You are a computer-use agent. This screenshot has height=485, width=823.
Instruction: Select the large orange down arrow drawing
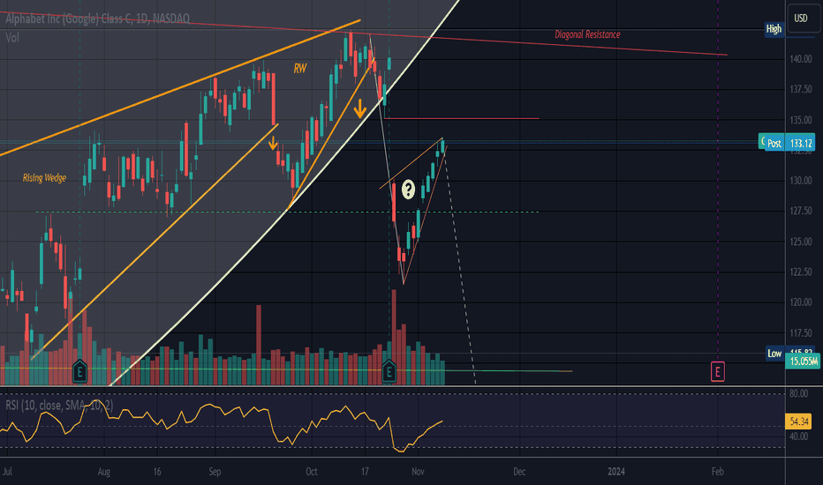(x=359, y=108)
